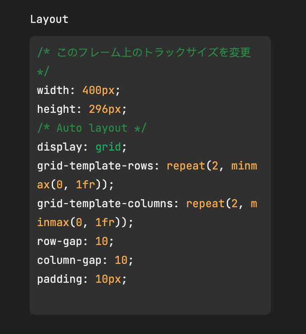The height and width of the screenshot is (334, 306).
Task: Click the 'column-gap: 10;' line
Action: click(x=85, y=260)
